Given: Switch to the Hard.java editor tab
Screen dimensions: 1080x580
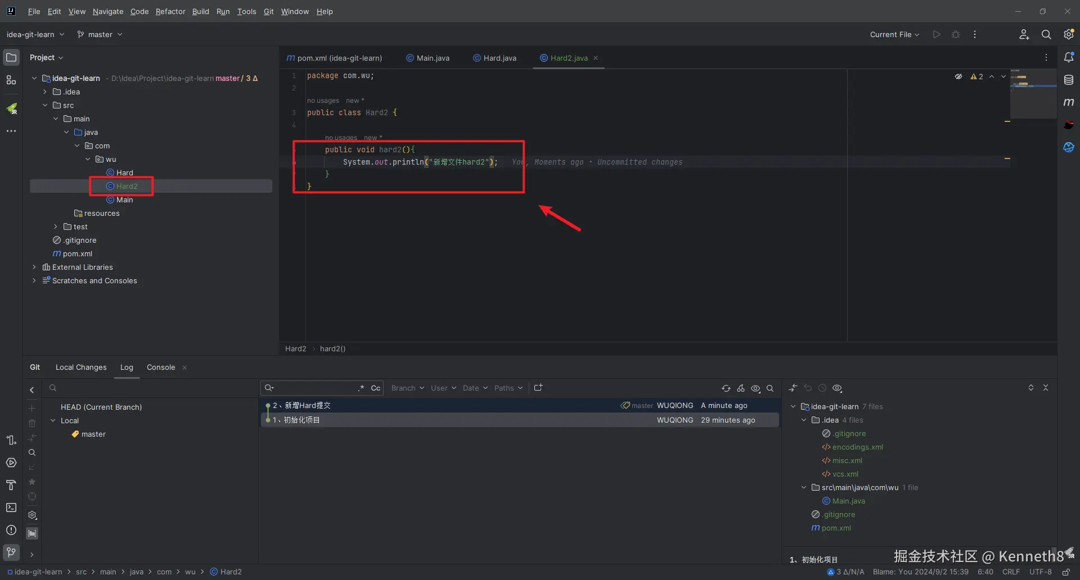Looking at the screenshot, I should [x=494, y=58].
